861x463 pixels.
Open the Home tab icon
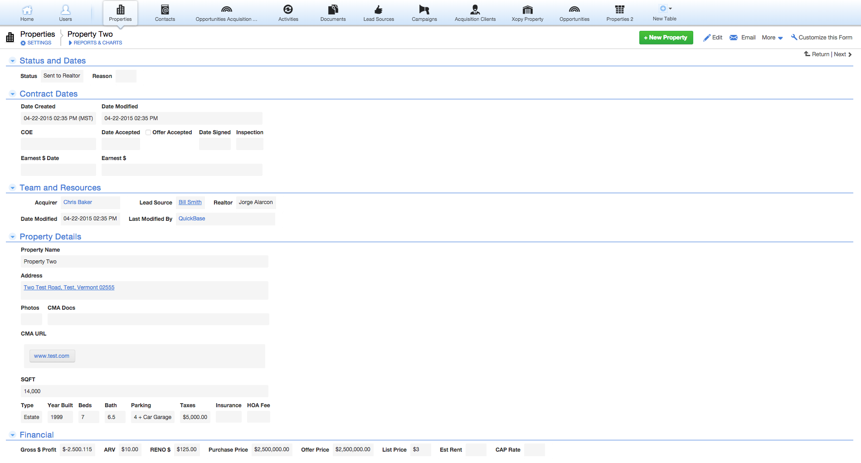(27, 10)
